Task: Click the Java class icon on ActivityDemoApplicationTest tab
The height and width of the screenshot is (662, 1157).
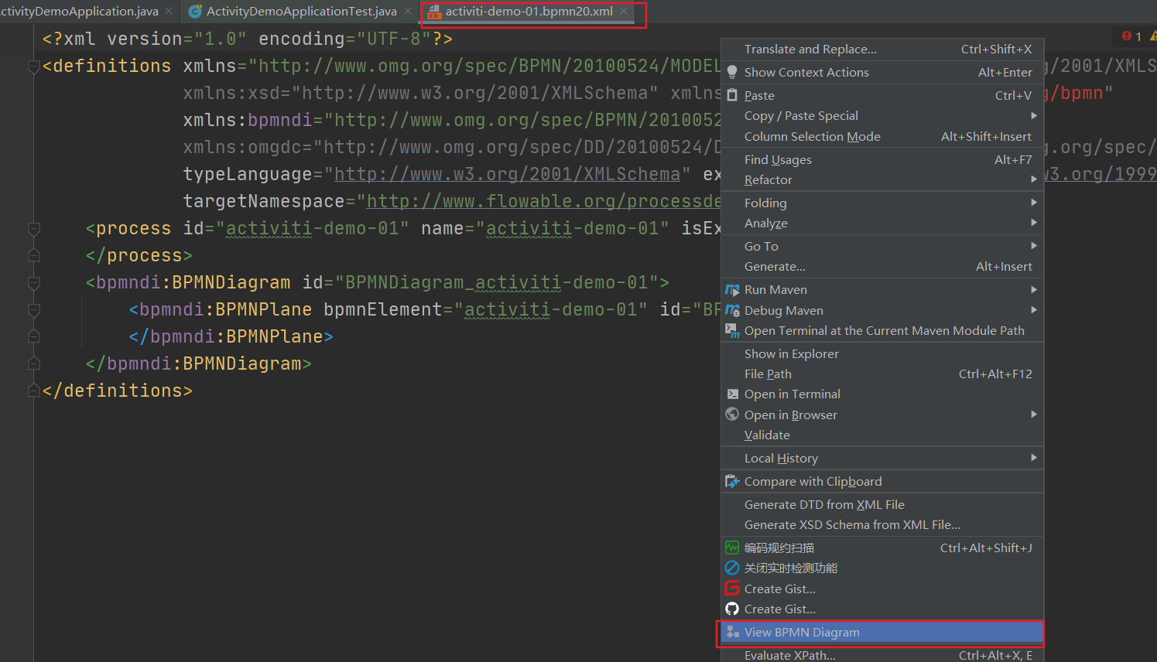Action: (195, 11)
